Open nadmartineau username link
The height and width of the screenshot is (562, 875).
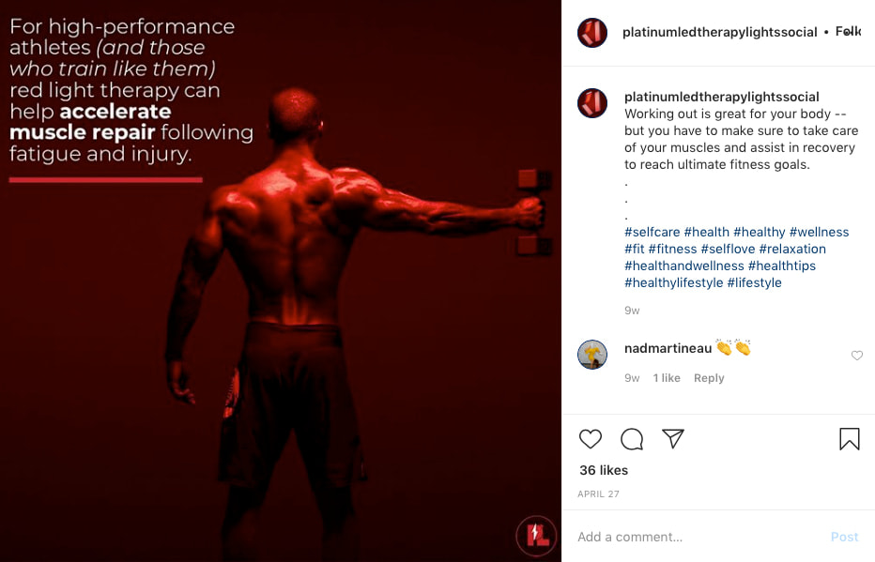point(668,348)
